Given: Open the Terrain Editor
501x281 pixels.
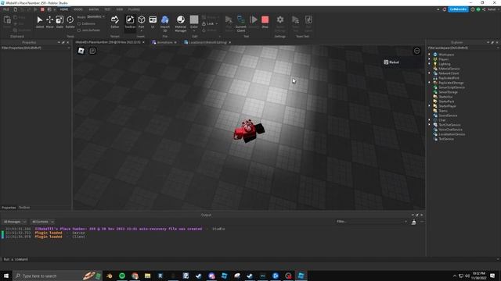Looking at the screenshot, I should 115,22.
